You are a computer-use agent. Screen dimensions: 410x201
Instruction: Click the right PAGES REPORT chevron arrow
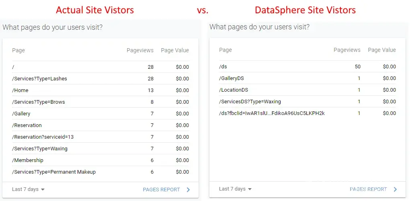pos(395,189)
